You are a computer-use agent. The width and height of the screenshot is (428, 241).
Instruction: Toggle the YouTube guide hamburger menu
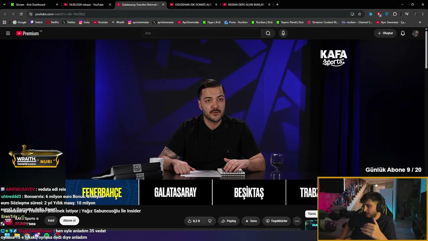pyautogui.click(x=8, y=33)
